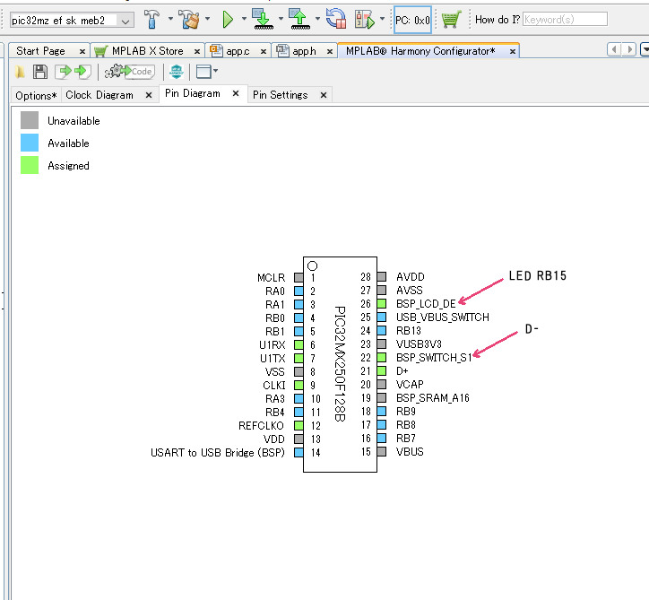Click pin 7 U1TX box
This screenshot has height=600, width=649.
coord(299,358)
